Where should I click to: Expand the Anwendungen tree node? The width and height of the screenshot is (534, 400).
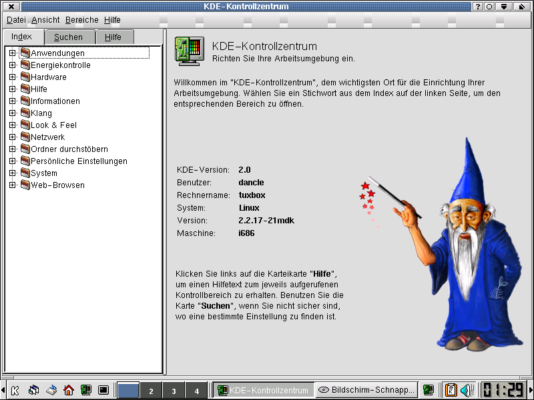click(x=12, y=53)
